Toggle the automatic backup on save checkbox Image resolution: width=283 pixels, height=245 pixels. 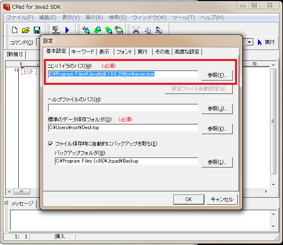pyautogui.click(x=51, y=144)
